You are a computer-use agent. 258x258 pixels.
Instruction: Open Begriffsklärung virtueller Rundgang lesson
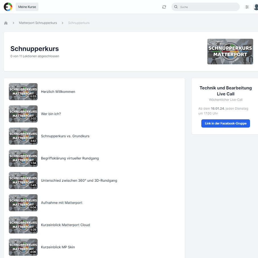click(x=70, y=158)
